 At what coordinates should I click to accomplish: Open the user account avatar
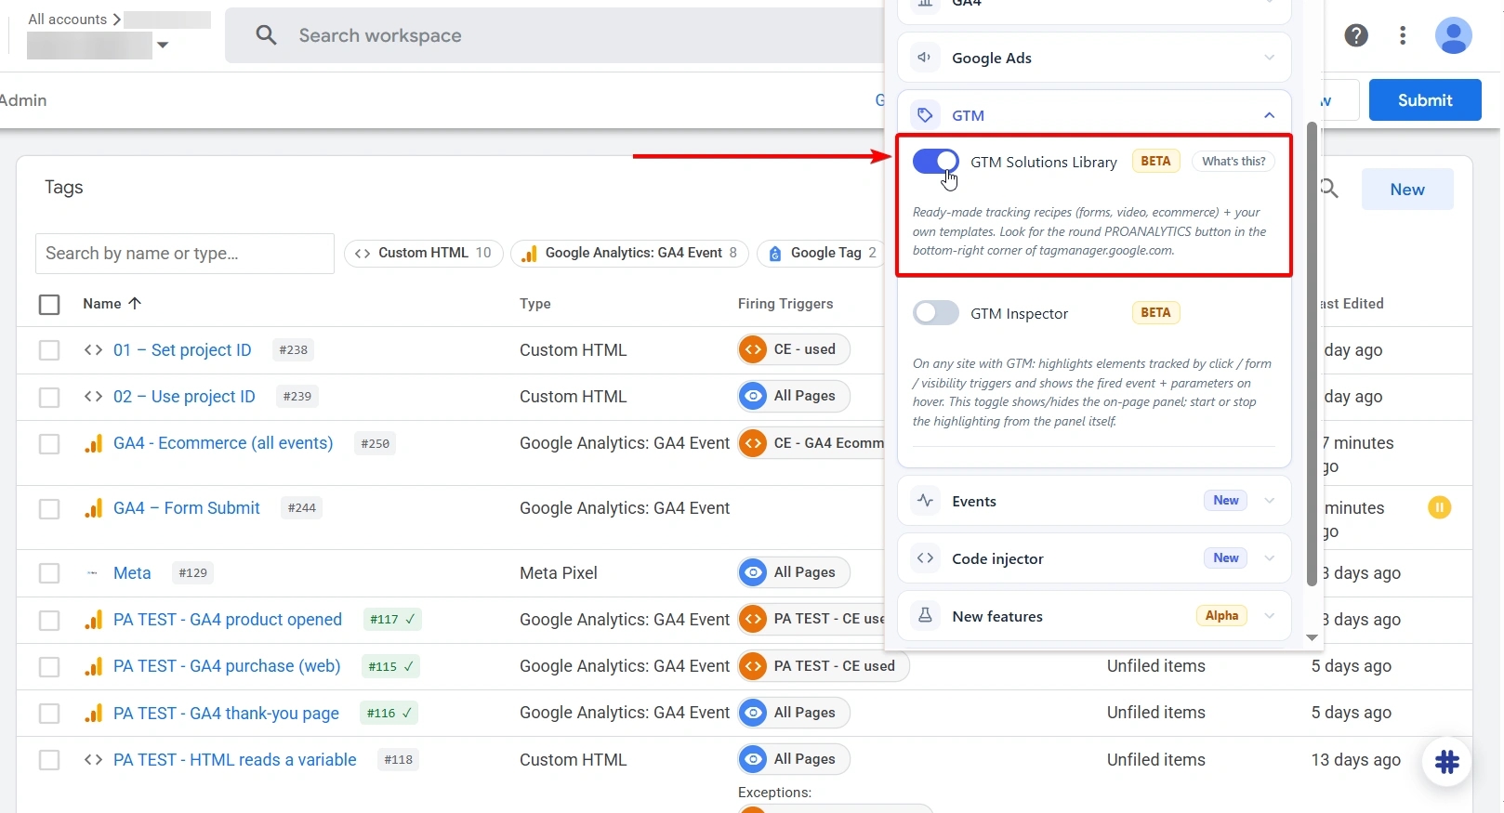point(1453,35)
